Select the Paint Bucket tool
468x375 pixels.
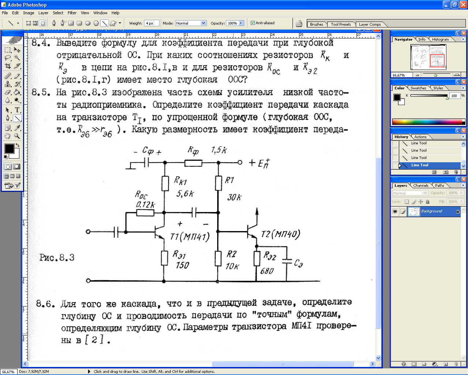pyautogui.click(x=17, y=92)
